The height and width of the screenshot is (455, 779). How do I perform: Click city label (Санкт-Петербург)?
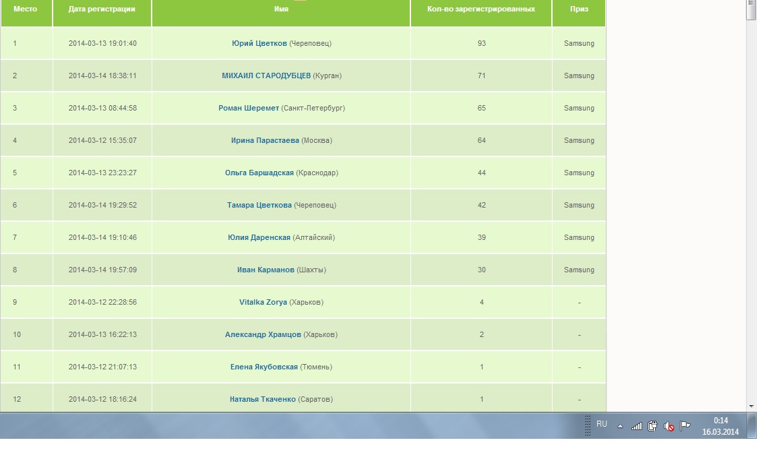313,108
